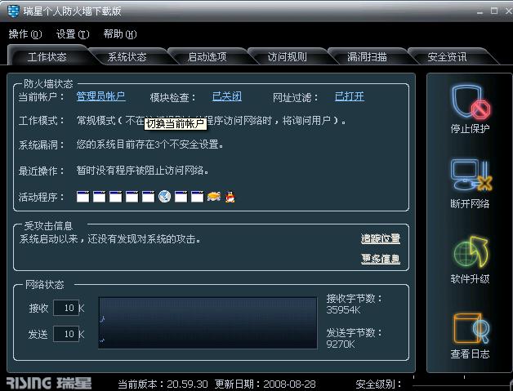This screenshot has width=513, height=391.
Task: Open the 帮助(H) menu
Action: coord(120,34)
